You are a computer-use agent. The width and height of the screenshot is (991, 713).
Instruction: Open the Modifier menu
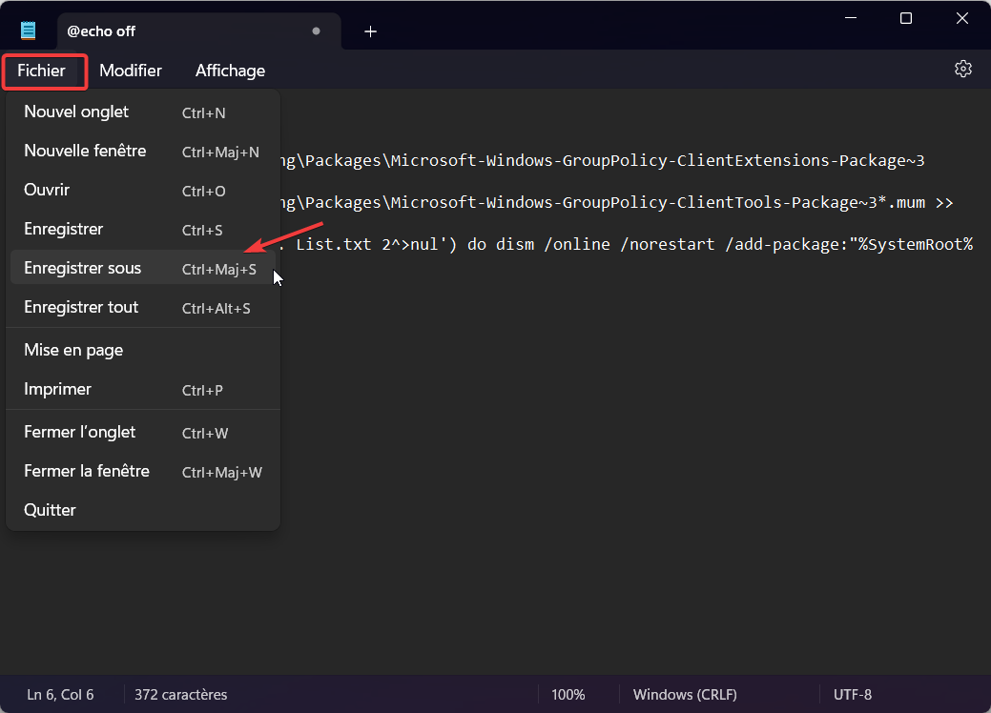(x=131, y=71)
